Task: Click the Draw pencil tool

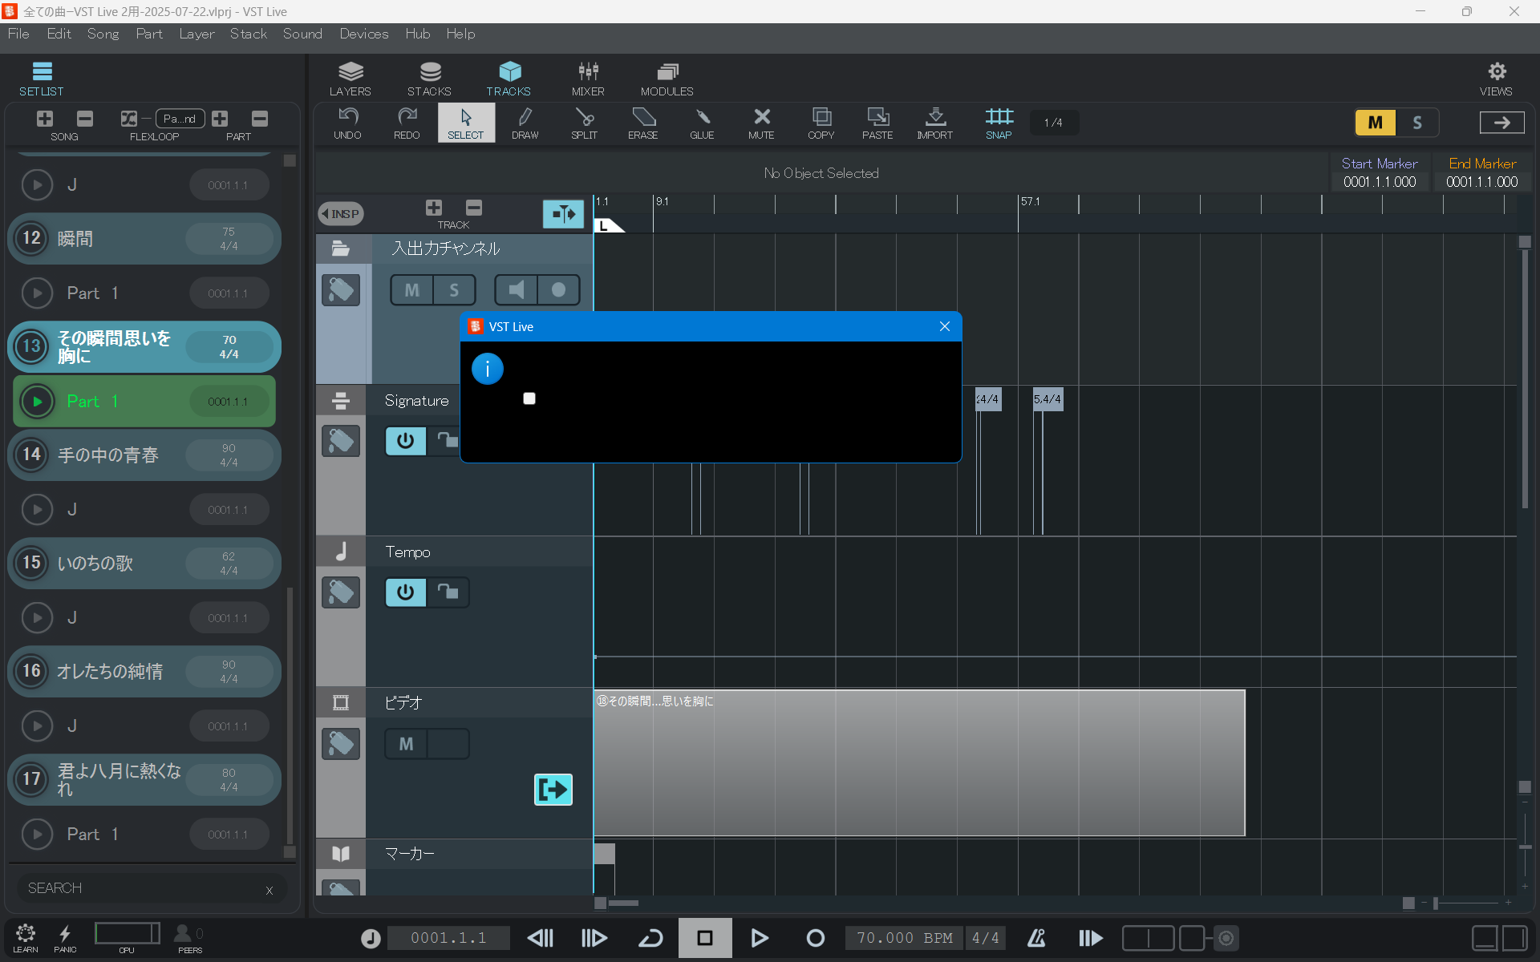Action: tap(525, 123)
